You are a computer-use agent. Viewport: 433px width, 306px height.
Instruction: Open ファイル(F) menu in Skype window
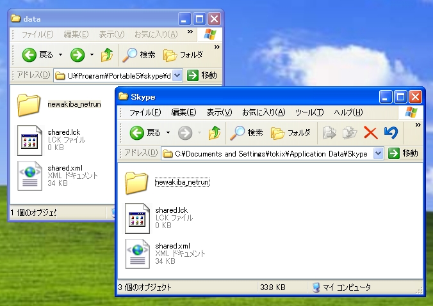pyautogui.click(x=145, y=112)
